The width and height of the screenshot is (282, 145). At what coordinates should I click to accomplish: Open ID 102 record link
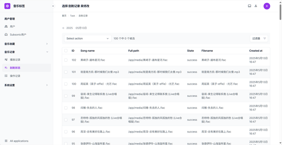pyautogui.click(x=74, y=60)
